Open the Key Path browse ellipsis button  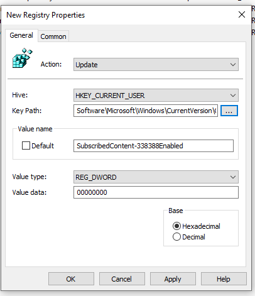click(x=229, y=111)
